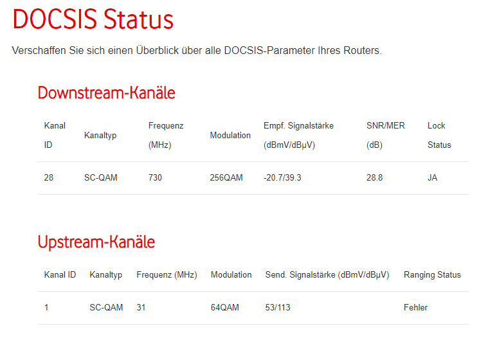Click the SNR/MER (dB) column header

click(x=386, y=136)
